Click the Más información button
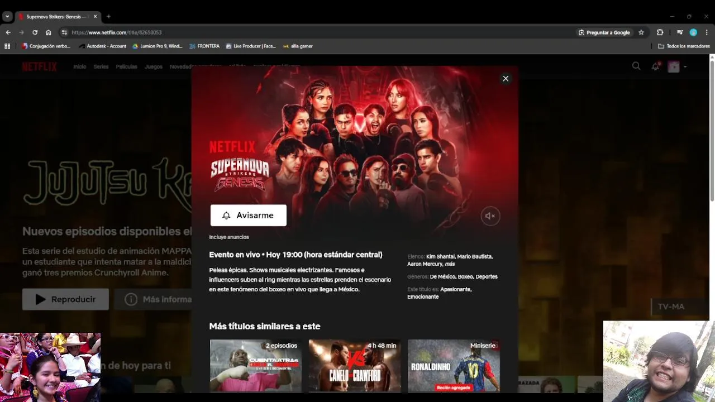The image size is (715, 402). [154, 299]
